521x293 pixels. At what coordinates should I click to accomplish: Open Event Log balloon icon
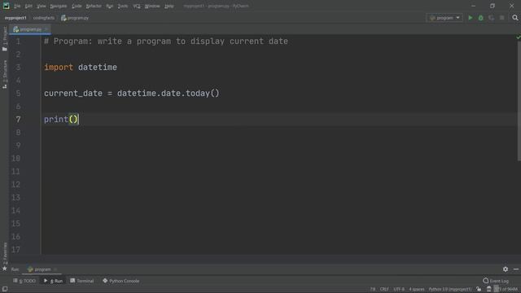(485, 281)
